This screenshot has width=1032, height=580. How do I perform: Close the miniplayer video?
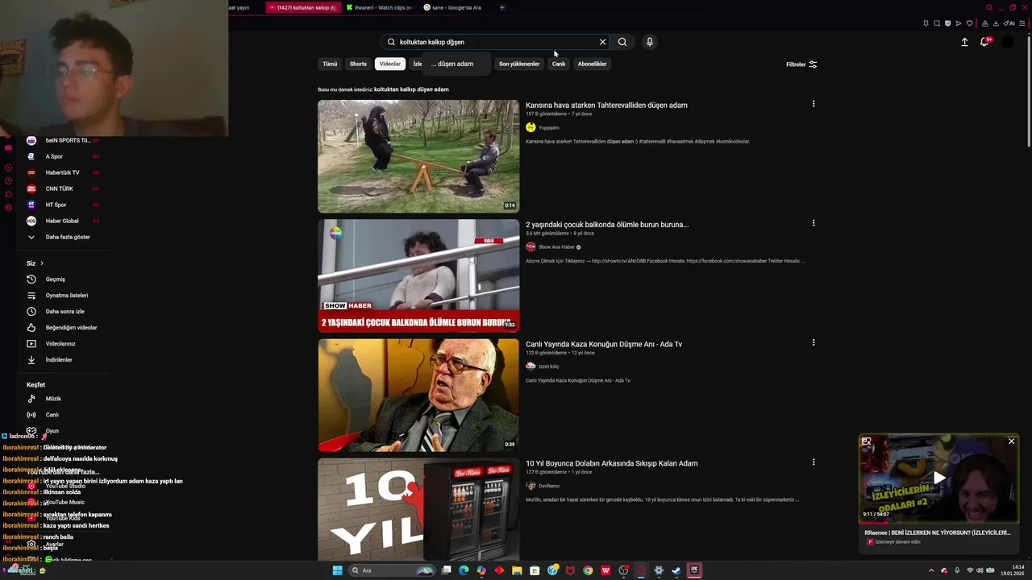(x=1011, y=441)
